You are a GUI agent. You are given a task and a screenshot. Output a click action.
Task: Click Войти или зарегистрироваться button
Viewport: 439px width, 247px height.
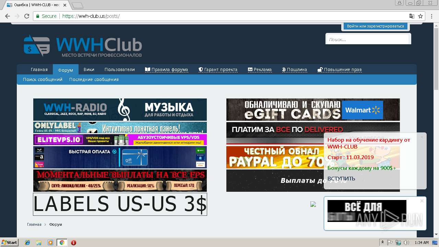(x=375, y=26)
